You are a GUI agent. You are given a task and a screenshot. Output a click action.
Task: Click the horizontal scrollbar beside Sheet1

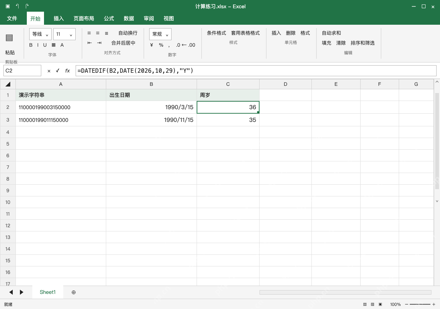point(345,292)
